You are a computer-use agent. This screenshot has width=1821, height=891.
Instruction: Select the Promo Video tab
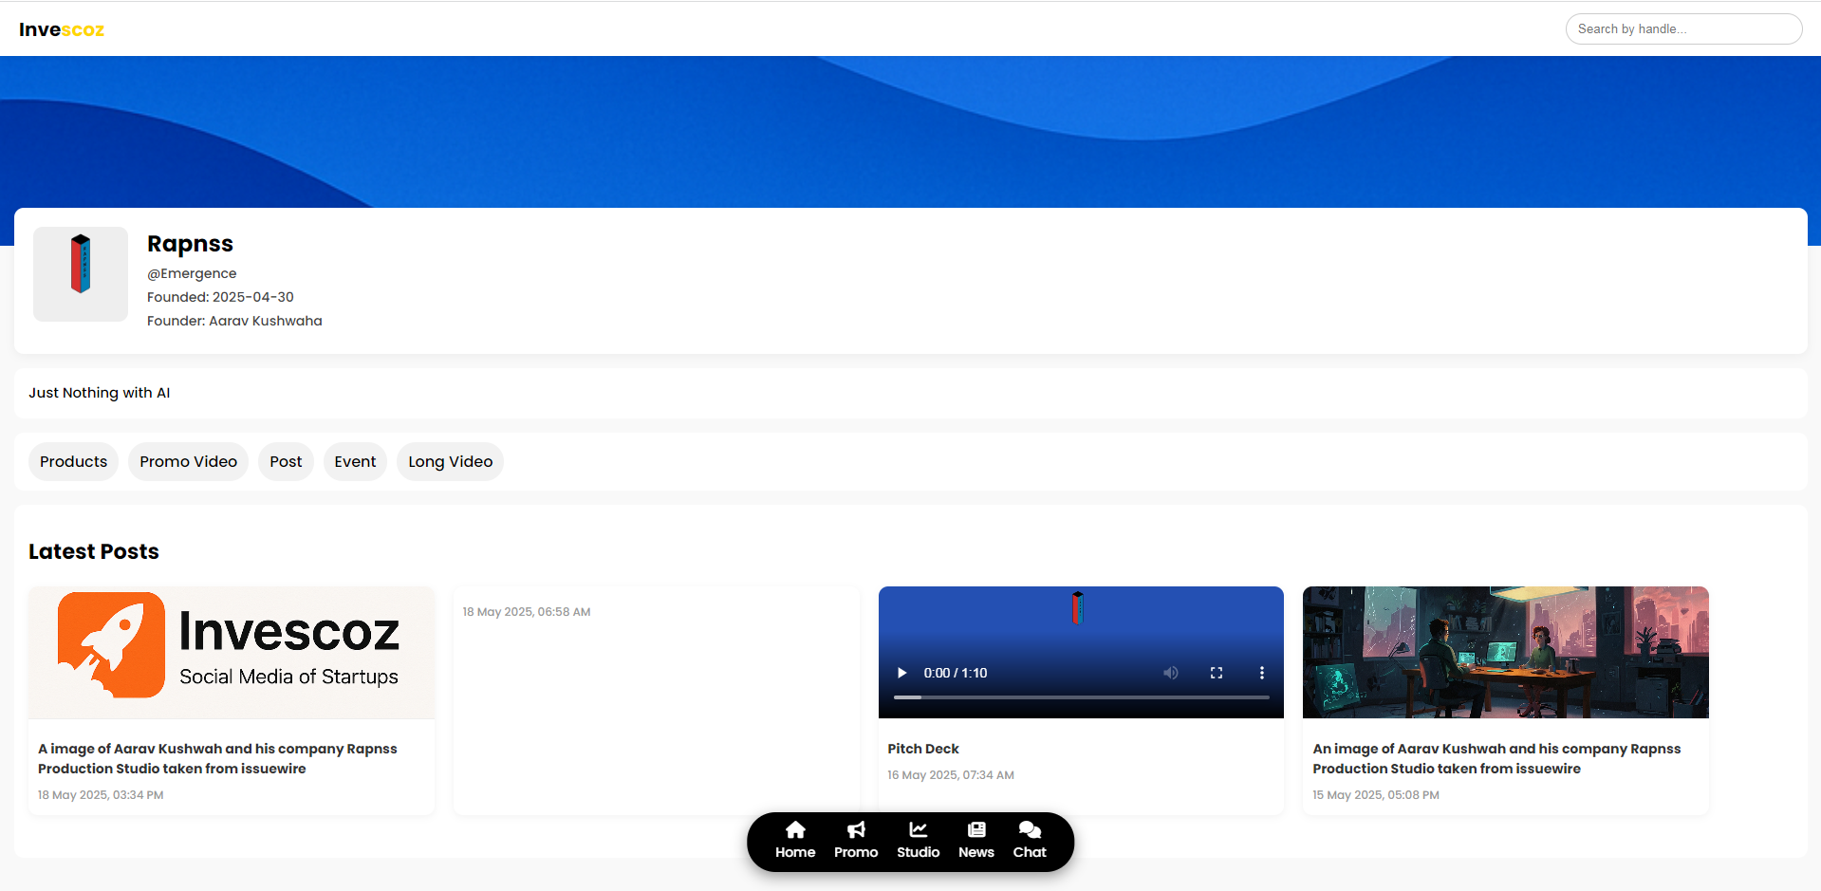188,462
